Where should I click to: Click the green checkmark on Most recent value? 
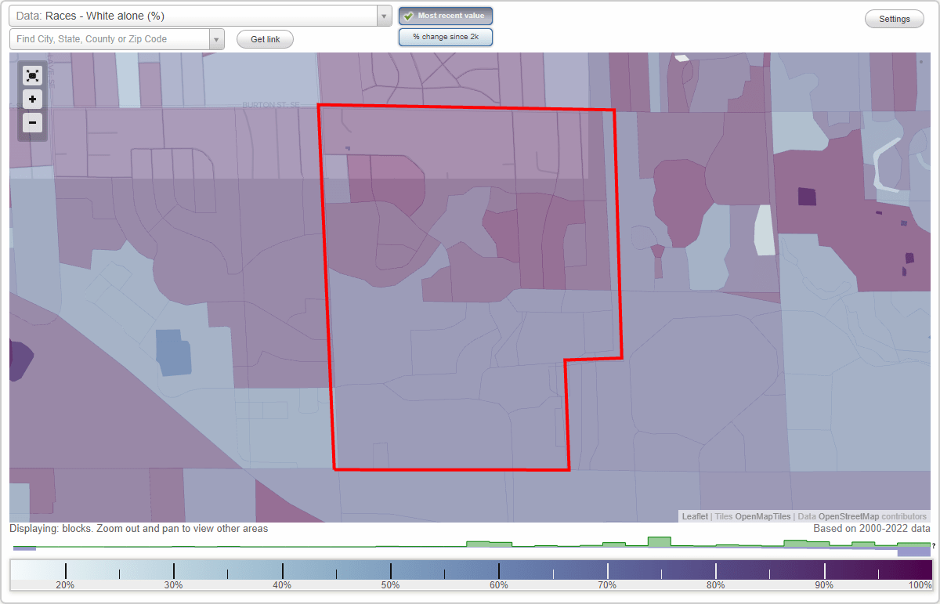[408, 16]
